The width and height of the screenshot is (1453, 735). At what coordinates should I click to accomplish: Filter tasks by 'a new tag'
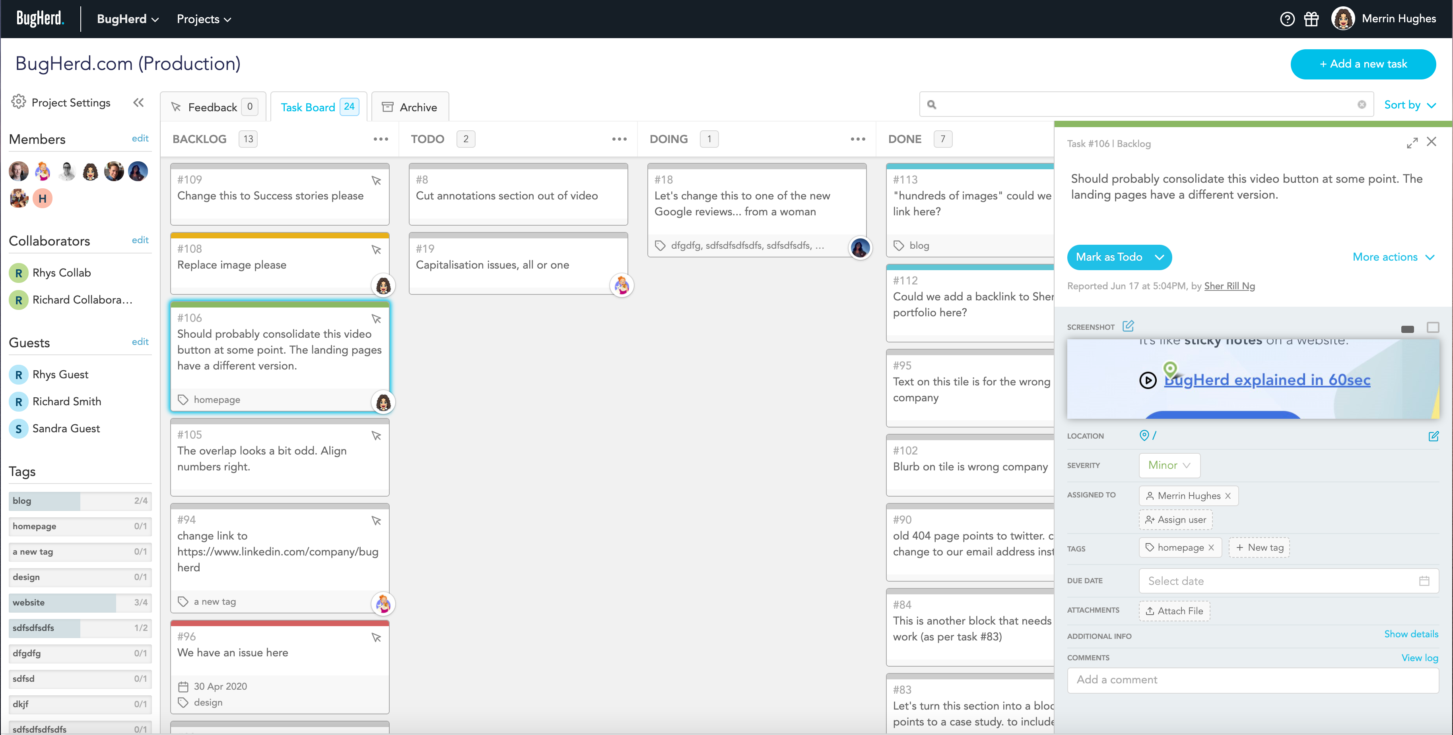[80, 552]
